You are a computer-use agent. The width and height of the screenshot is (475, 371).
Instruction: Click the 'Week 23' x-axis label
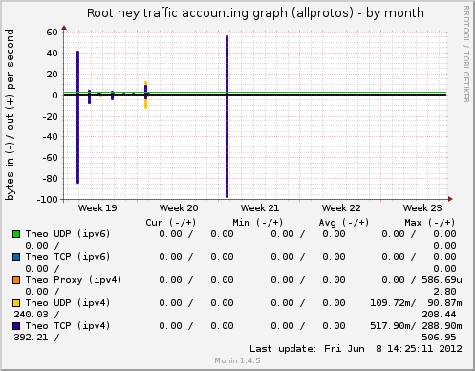pos(422,208)
